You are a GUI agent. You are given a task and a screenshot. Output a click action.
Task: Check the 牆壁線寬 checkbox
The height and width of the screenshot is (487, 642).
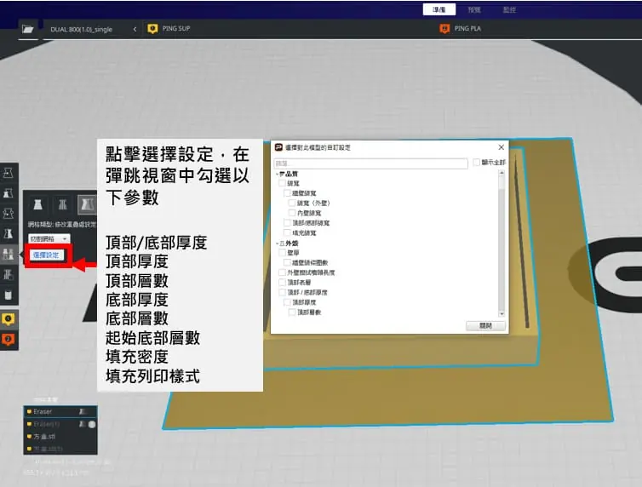287,192
